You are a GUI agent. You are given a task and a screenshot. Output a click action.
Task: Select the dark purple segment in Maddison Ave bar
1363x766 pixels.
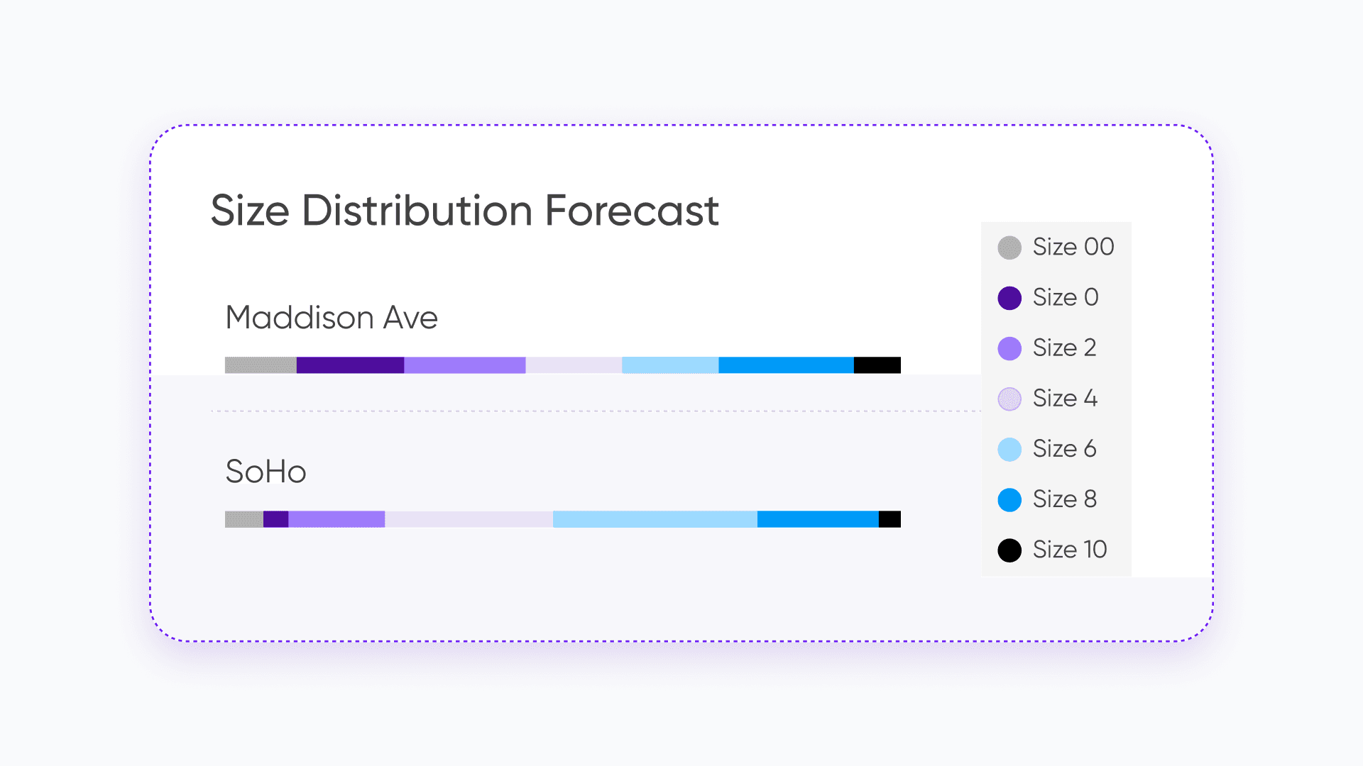[x=350, y=365]
